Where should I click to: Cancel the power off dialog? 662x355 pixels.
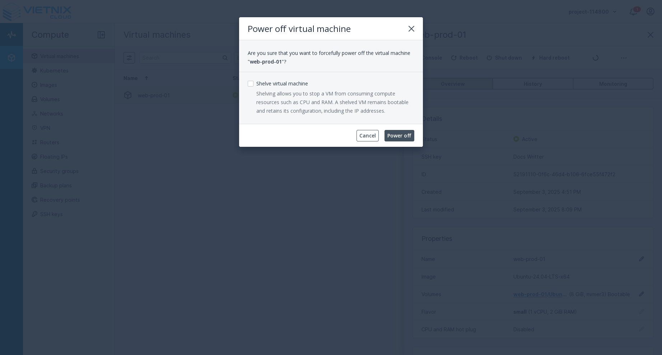click(367, 136)
